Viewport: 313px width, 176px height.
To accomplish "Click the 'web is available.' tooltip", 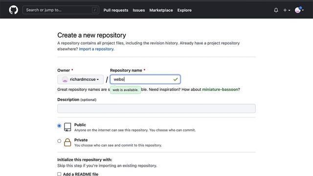I will (125, 90).
